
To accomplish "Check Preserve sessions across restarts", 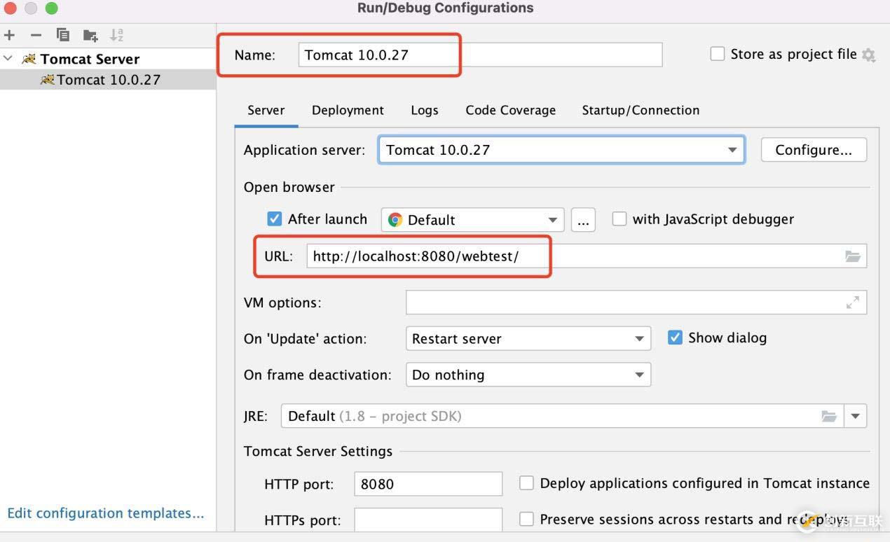I will (526, 519).
